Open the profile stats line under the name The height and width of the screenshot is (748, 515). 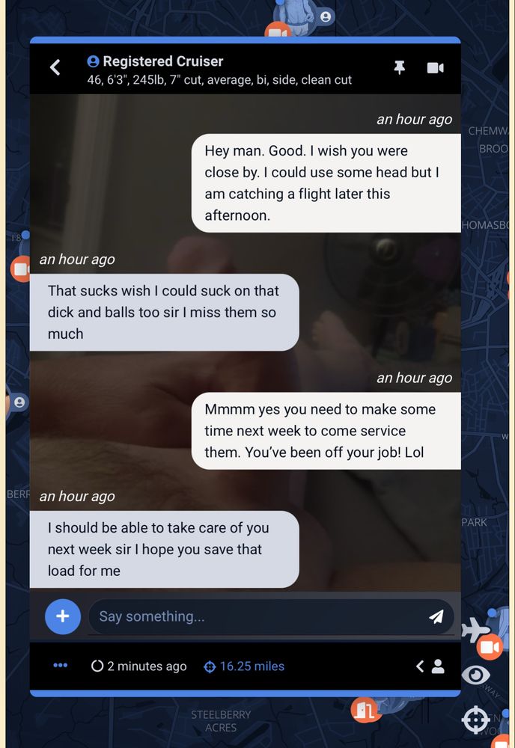(x=219, y=80)
